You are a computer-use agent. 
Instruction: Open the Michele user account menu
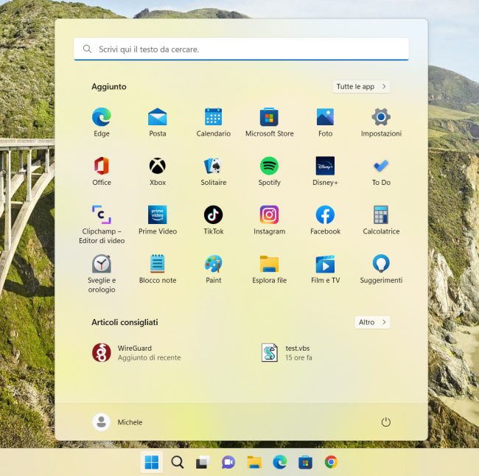117,422
